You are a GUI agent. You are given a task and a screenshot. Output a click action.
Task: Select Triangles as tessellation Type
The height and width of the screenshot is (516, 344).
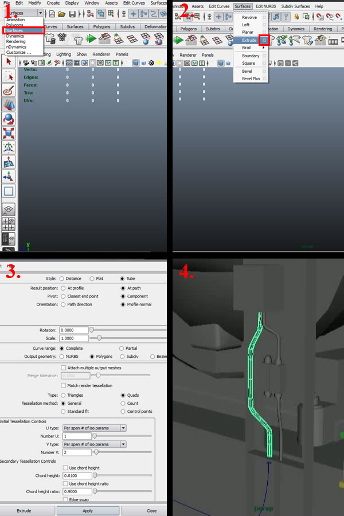click(x=63, y=395)
